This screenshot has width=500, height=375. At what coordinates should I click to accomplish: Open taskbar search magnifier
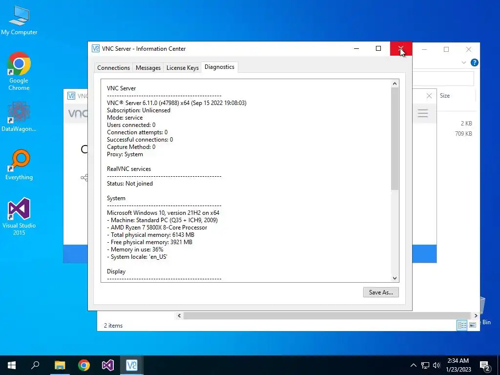click(35, 365)
